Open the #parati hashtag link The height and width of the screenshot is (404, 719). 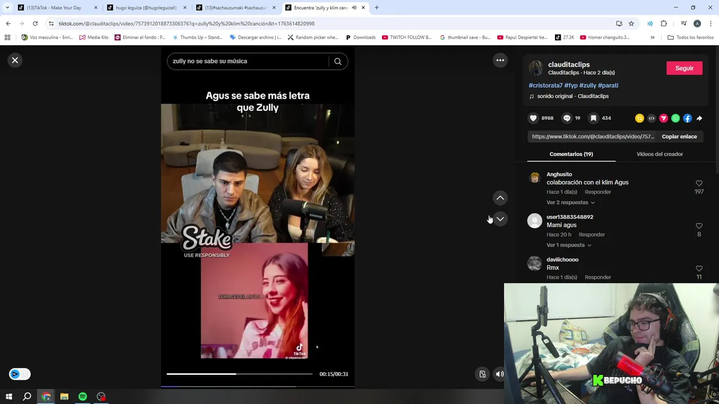tap(608, 85)
